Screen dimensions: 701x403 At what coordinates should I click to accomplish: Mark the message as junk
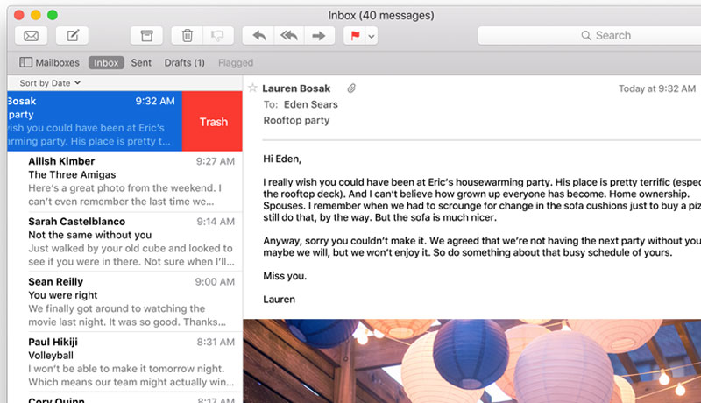point(218,36)
